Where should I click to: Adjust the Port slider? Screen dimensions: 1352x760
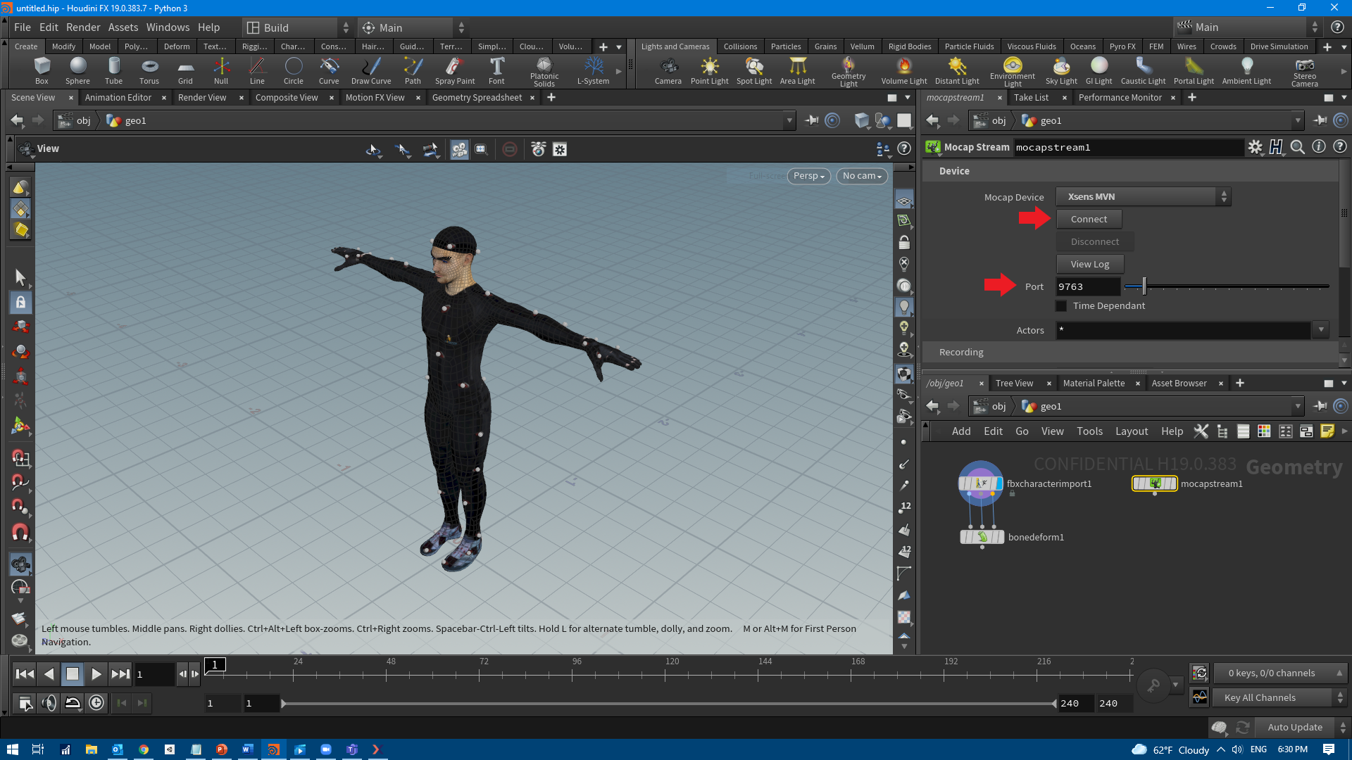click(x=1227, y=286)
